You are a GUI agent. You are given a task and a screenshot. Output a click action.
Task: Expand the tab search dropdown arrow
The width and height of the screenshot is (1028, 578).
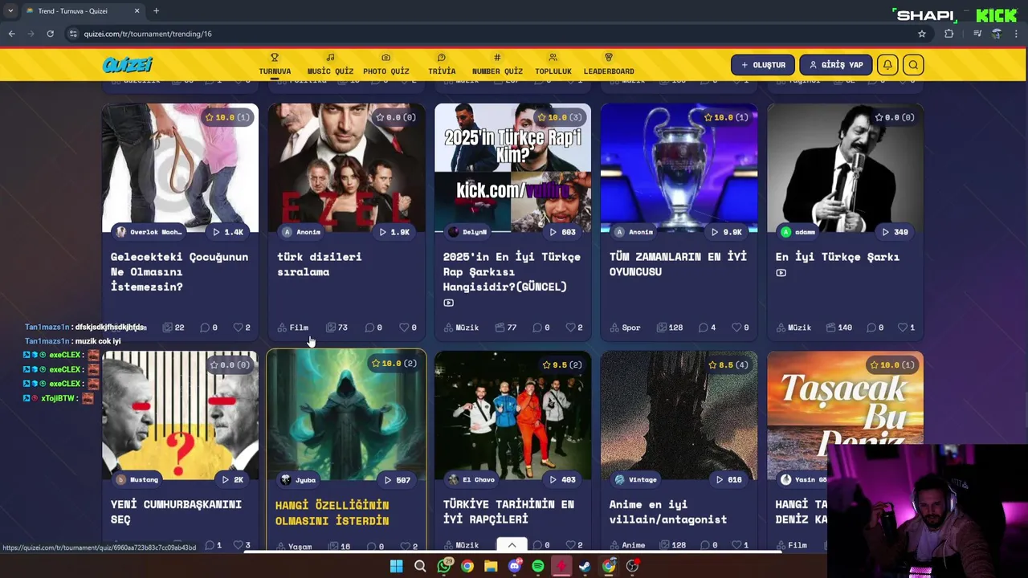point(10,11)
